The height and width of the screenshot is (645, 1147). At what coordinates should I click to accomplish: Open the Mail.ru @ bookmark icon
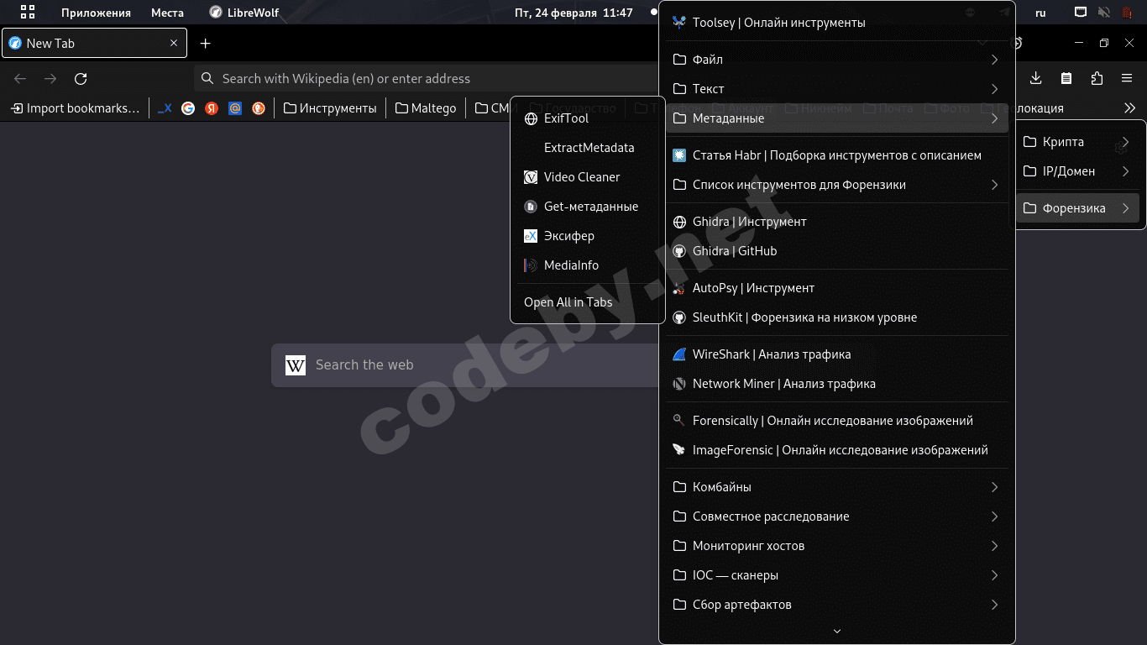235,107
